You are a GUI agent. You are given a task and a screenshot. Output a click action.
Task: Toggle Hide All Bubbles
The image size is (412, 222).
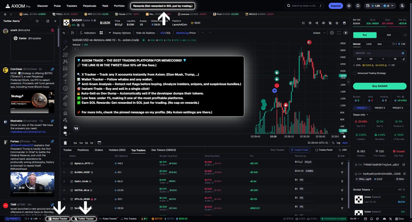[x=146, y=33]
